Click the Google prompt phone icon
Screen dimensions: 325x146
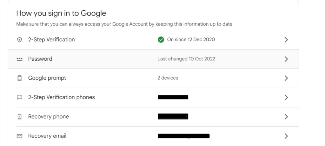click(19, 78)
